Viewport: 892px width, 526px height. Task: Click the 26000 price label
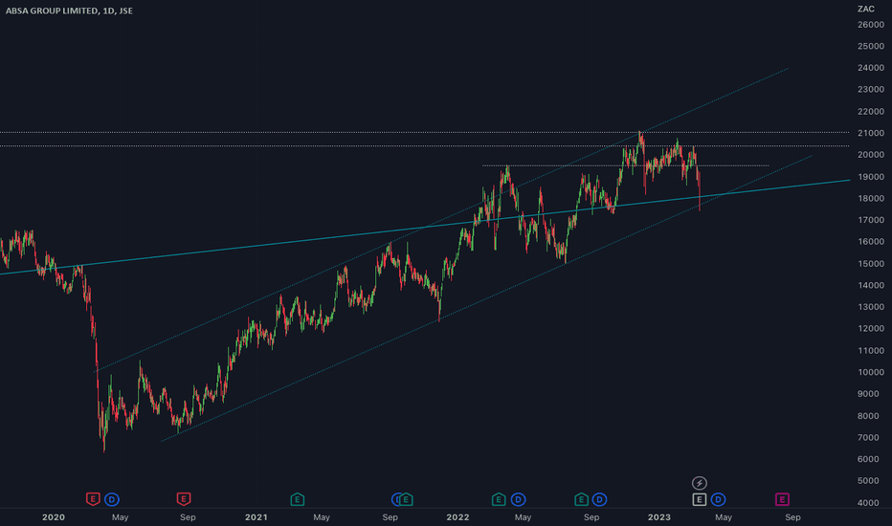870,25
